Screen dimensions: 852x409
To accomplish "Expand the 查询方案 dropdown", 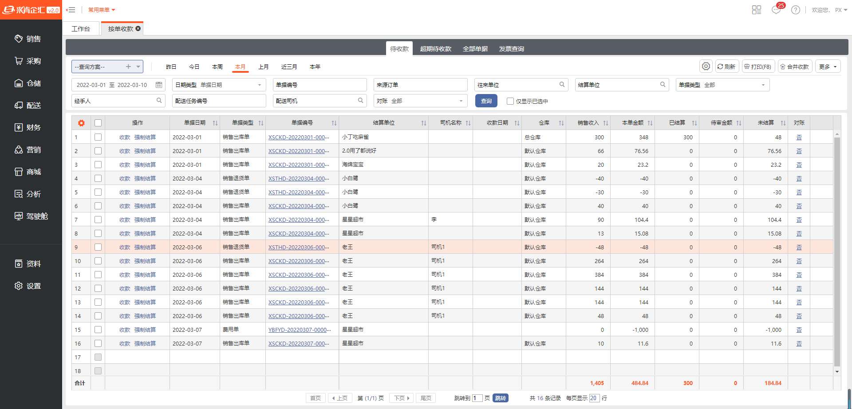I will (138, 67).
